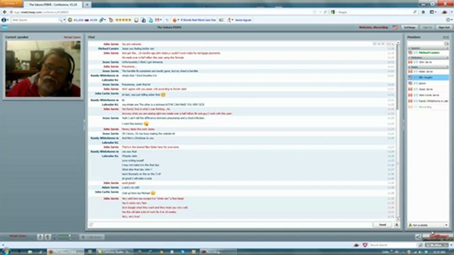Viewport: 454px width, 255px height.
Task: Click the red recording button bottom right
Action: (x=439, y=236)
